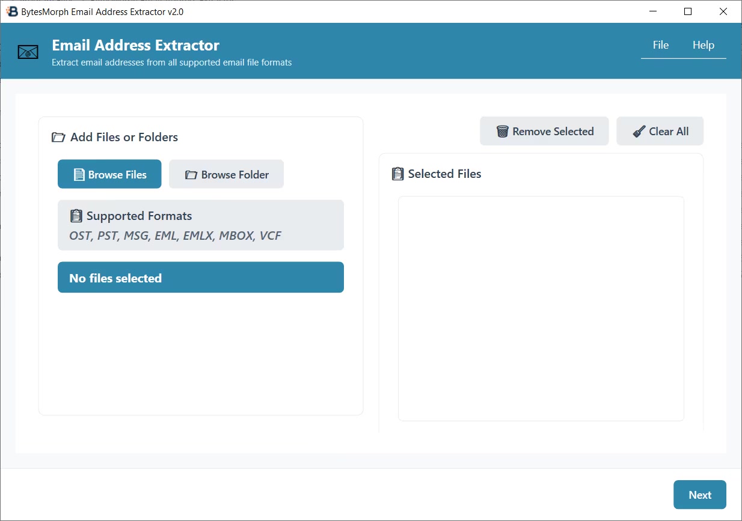Click the Add Files or Folders heading
Screen dimensions: 742x521
124,138
